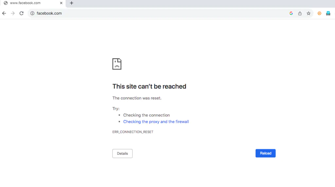
Task: Open a new tab with the plus button
Action: (x=72, y=3)
